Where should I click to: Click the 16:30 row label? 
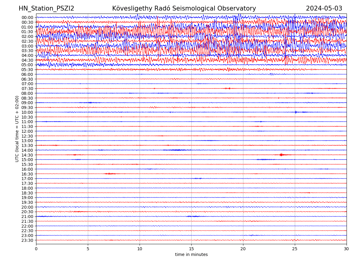tap(27, 174)
